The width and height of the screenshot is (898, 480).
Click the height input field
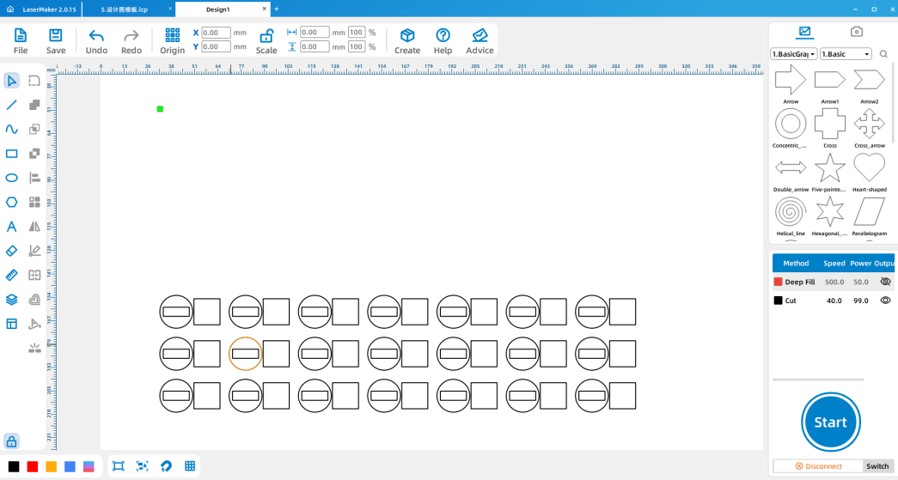(315, 47)
